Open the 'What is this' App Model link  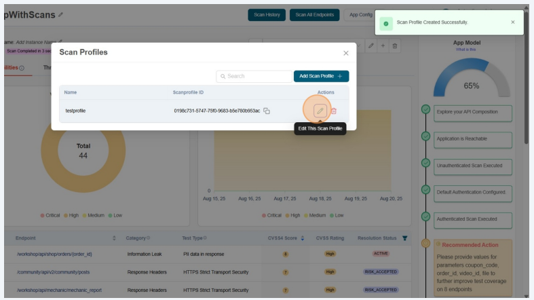(465, 50)
